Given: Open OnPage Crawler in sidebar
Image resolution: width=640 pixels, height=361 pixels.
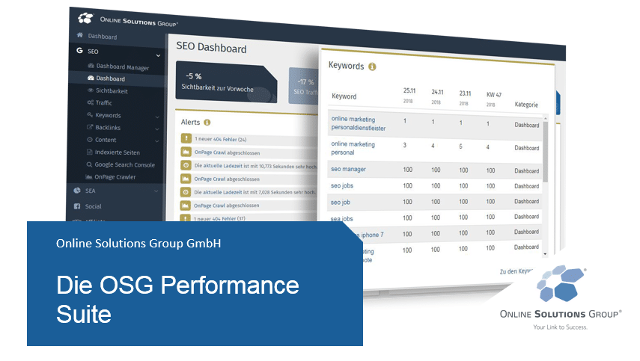Looking at the screenshot, I should [115, 177].
